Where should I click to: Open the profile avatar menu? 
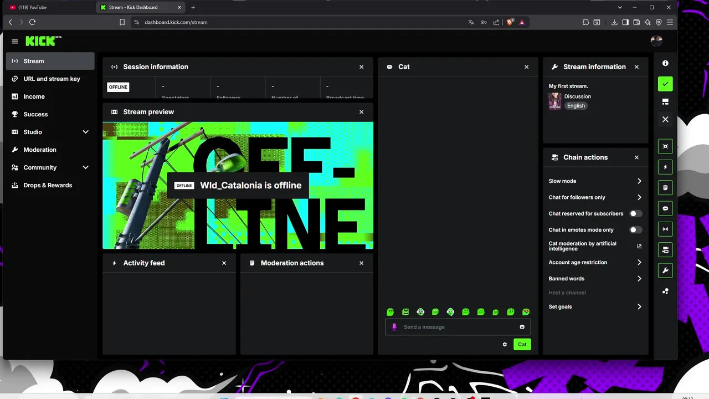point(656,41)
